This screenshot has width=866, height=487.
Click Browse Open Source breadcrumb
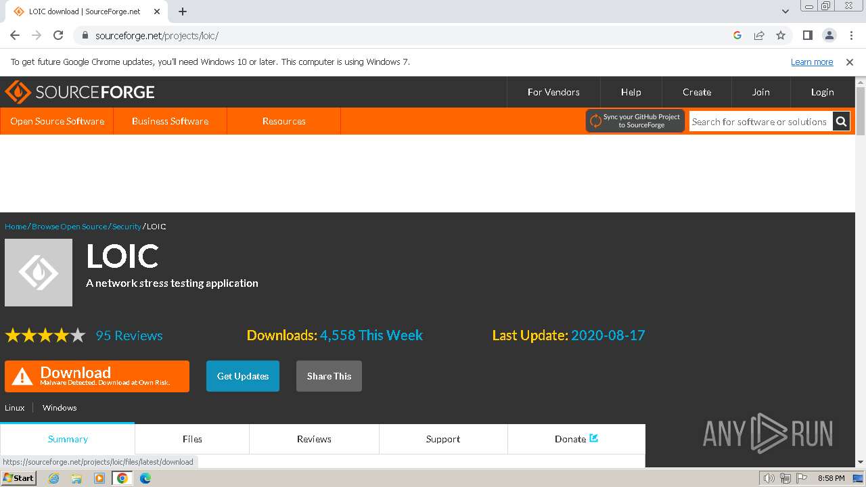click(69, 227)
